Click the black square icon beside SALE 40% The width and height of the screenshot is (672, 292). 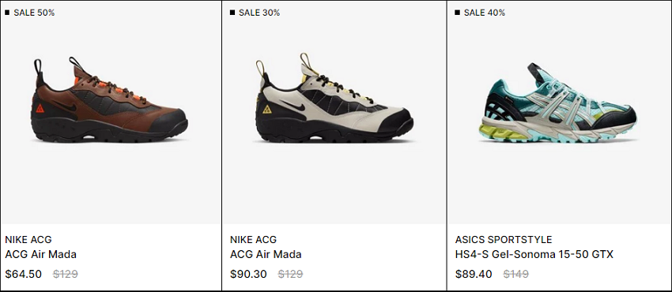457,13
